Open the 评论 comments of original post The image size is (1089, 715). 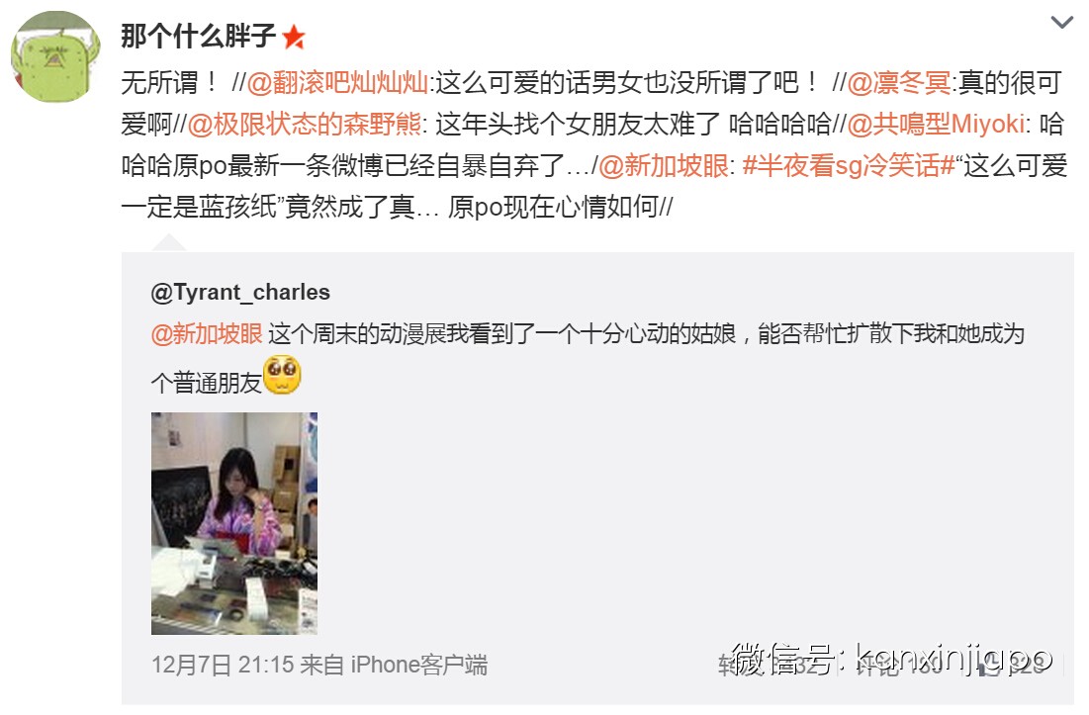899,665
